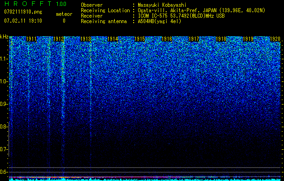Click the 1919 time marker
This screenshot has width=284, height=181.
pyautogui.click(x=248, y=39)
